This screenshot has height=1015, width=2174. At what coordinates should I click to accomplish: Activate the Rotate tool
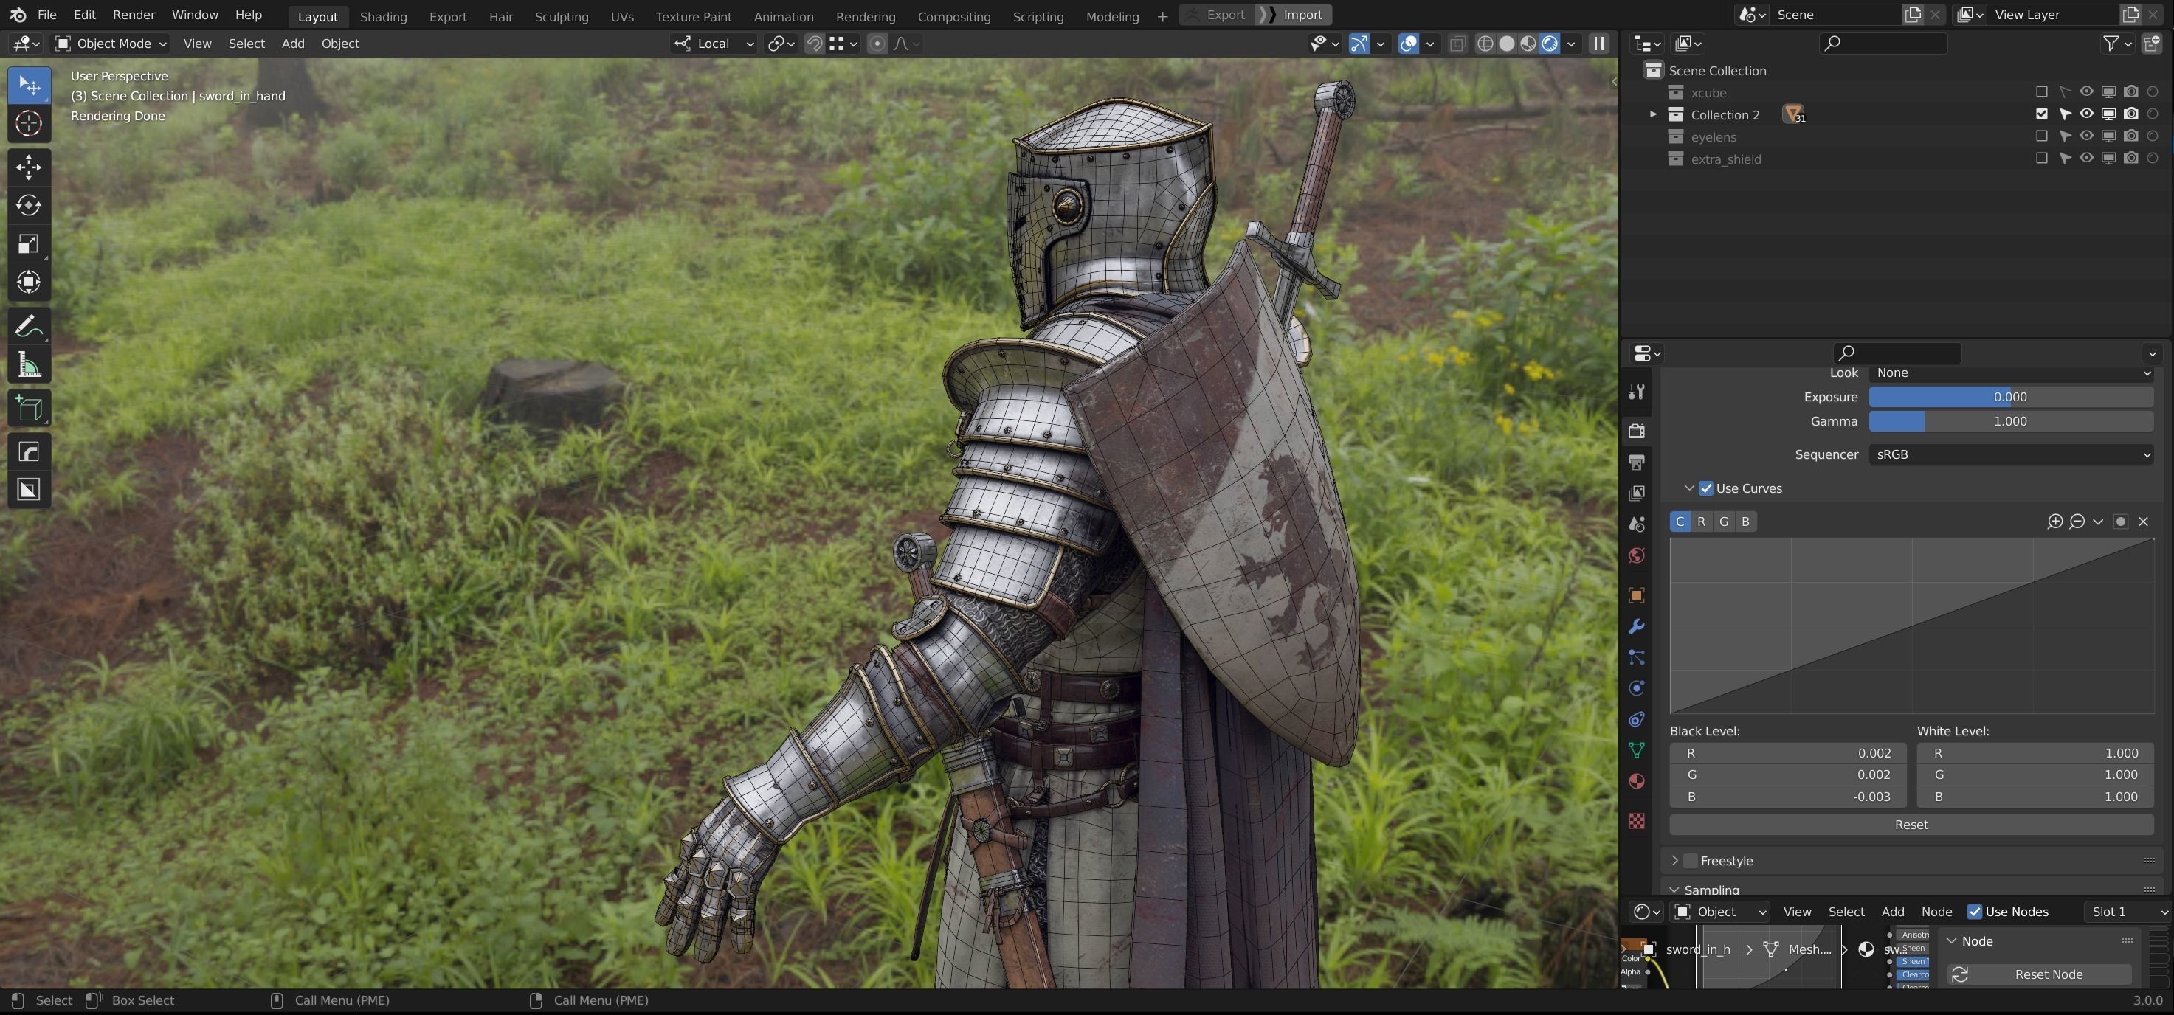pos(29,206)
